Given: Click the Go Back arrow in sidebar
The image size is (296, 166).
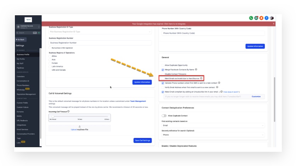Looking at the screenshot, I should point(20,39).
